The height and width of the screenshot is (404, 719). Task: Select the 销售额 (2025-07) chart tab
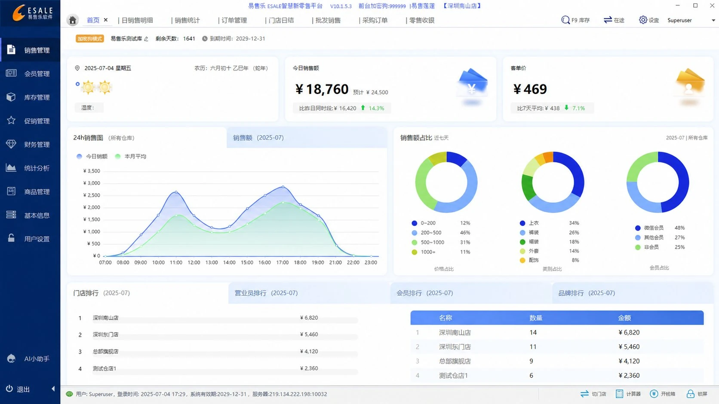coord(307,137)
